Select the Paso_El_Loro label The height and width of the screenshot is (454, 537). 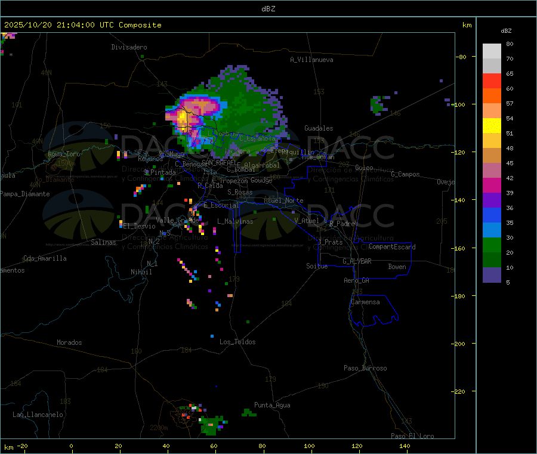pyautogui.click(x=412, y=436)
